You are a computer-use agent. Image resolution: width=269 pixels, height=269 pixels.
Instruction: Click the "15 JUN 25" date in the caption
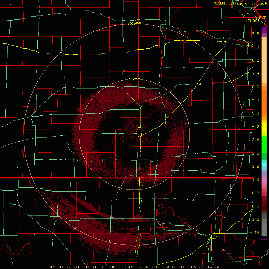(192, 267)
